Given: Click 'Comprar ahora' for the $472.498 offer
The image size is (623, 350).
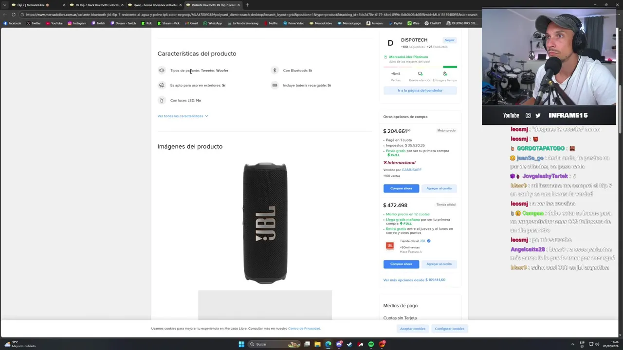Looking at the screenshot, I should 401,264.
